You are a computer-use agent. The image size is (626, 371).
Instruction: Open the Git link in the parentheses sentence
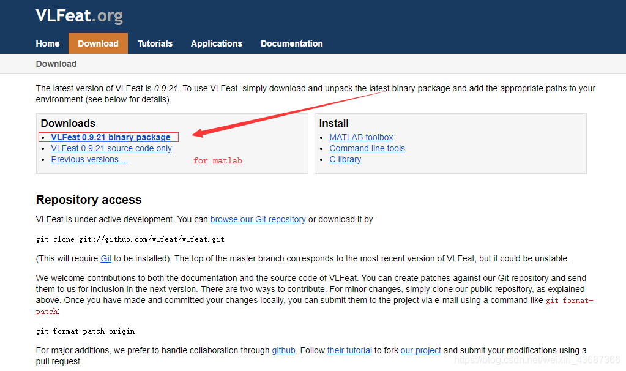coord(106,258)
